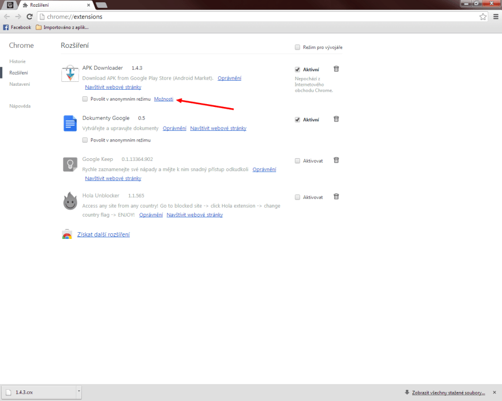Visit Hola Unblocker website link
This screenshot has height=401, width=502.
click(195, 215)
